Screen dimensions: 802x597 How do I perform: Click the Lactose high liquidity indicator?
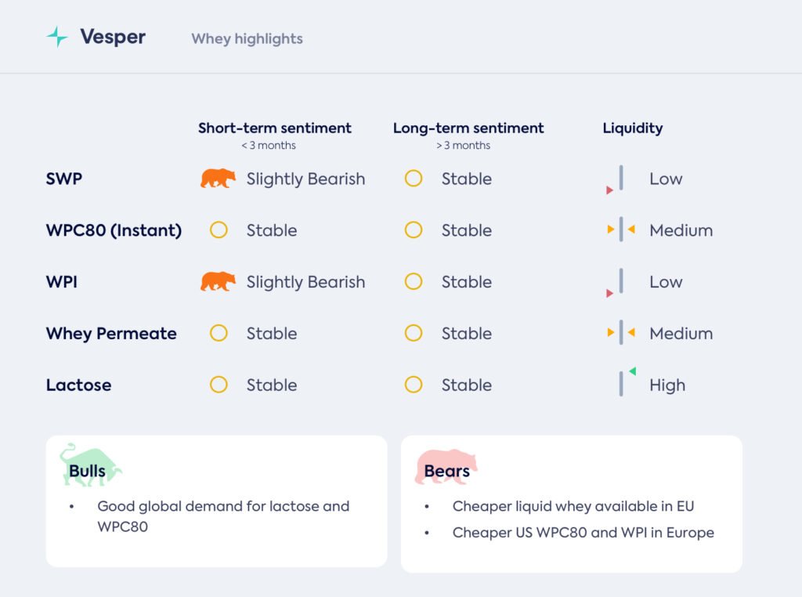pos(623,383)
